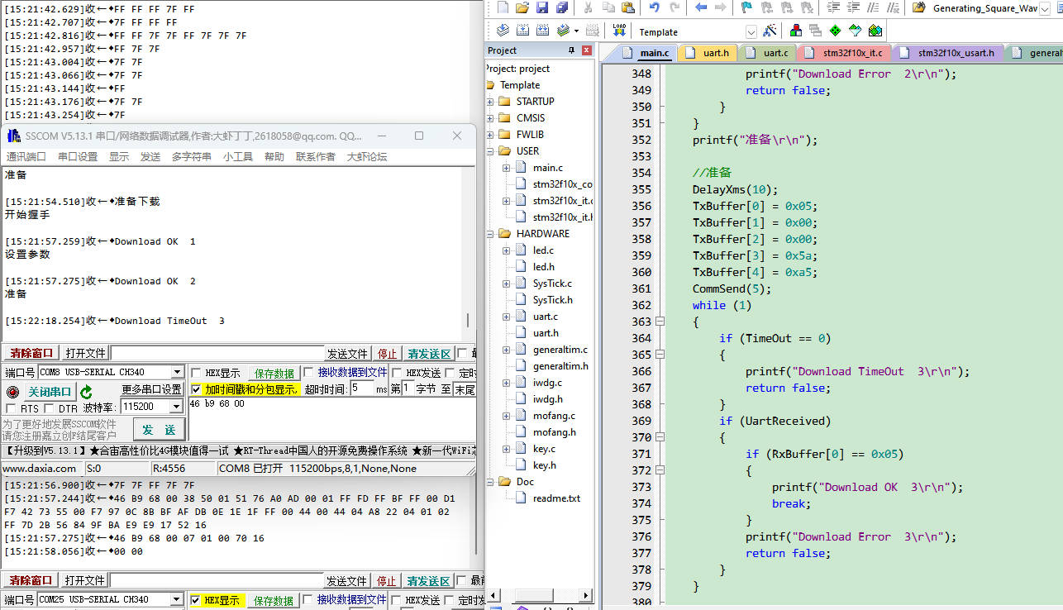Click the Open file folder icon
Image resolution: width=1063 pixels, height=610 pixels.
tap(522, 7)
